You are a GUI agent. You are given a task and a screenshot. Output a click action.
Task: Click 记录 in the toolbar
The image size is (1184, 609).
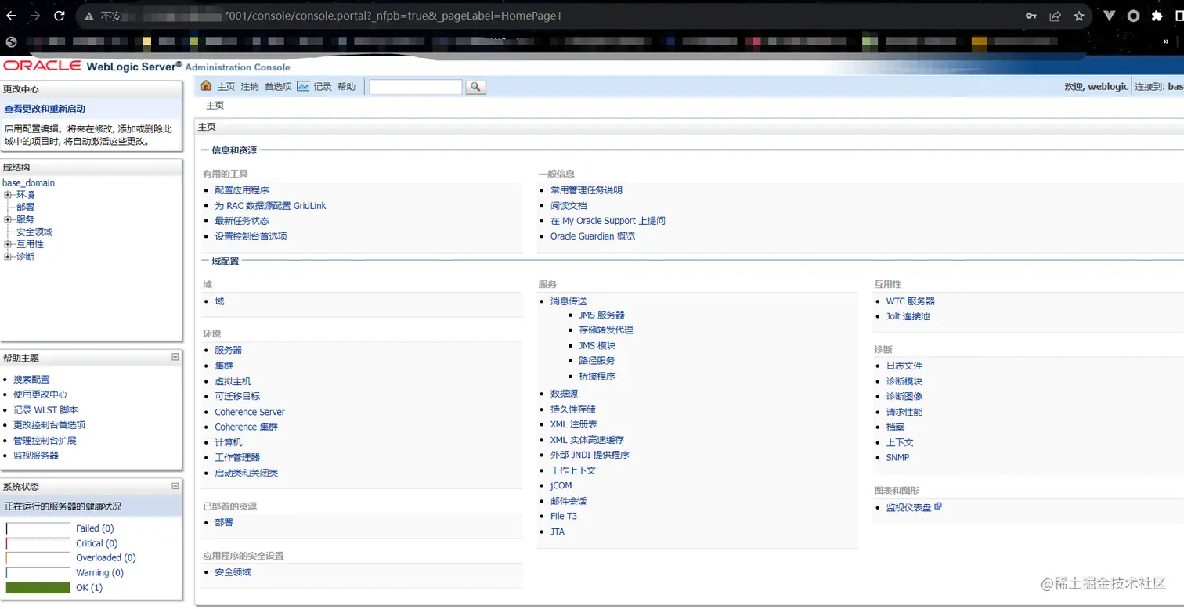[323, 87]
